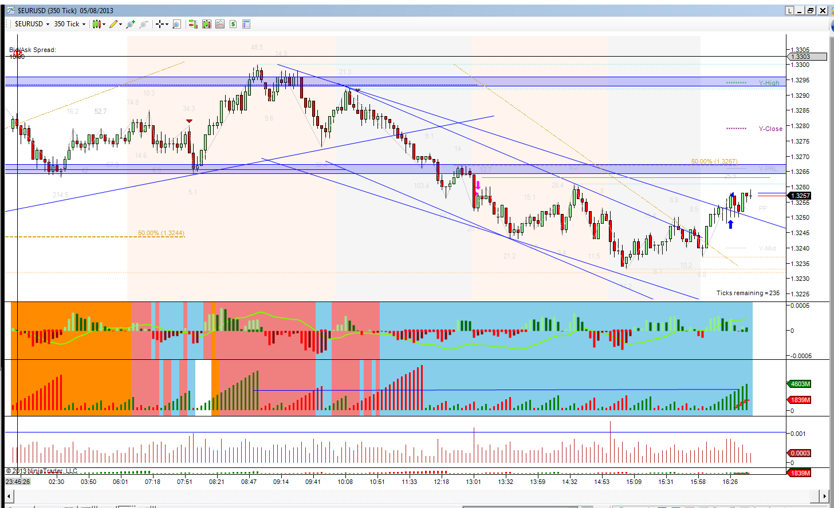Open the Chart Trader panel icon
The image size is (834, 508).
pos(193,24)
